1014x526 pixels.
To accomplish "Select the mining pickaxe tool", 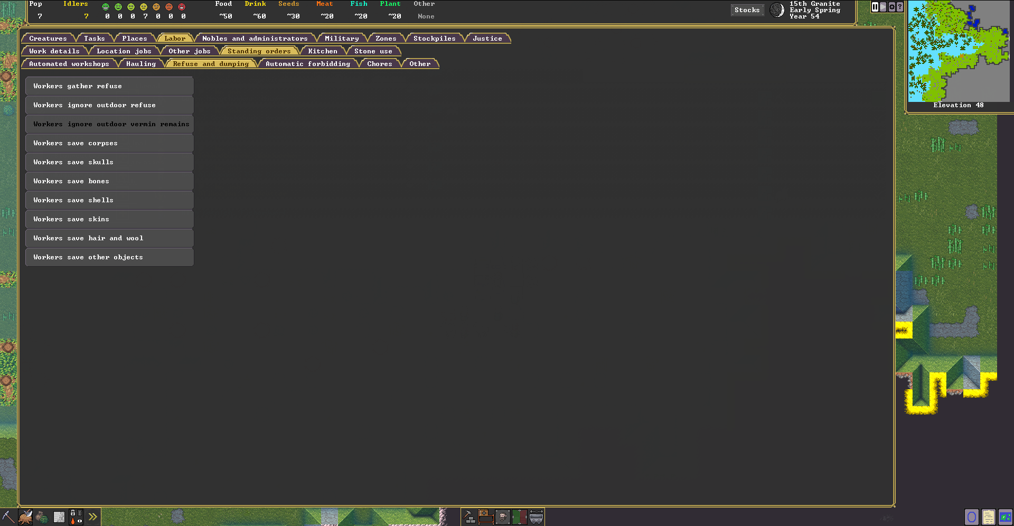I will [x=8, y=517].
